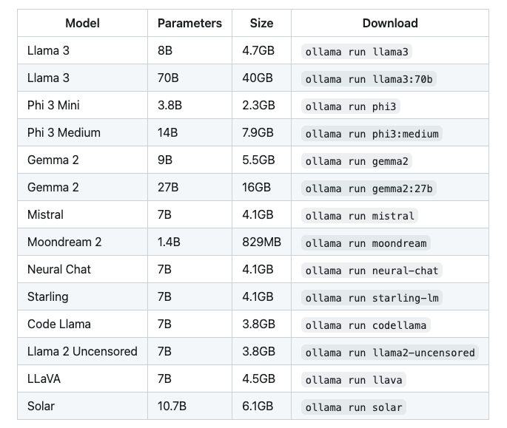507x428 pixels.
Task: Click the 'ollama run gemma2' code snippet
Action: tap(356, 161)
